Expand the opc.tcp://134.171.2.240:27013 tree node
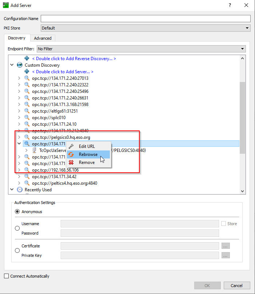 19,78
